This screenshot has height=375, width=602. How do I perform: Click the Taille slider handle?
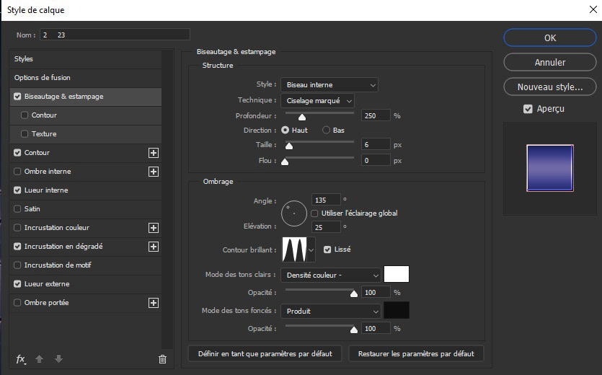pos(289,146)
